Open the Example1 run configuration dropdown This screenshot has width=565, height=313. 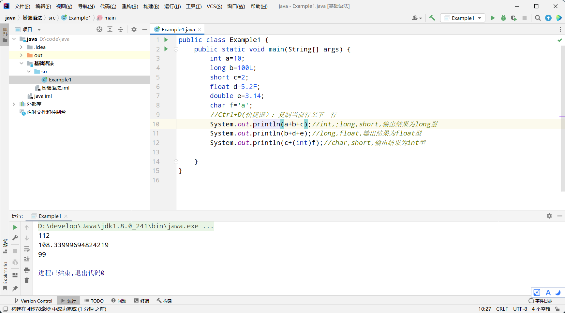click(x=463, y=18)
